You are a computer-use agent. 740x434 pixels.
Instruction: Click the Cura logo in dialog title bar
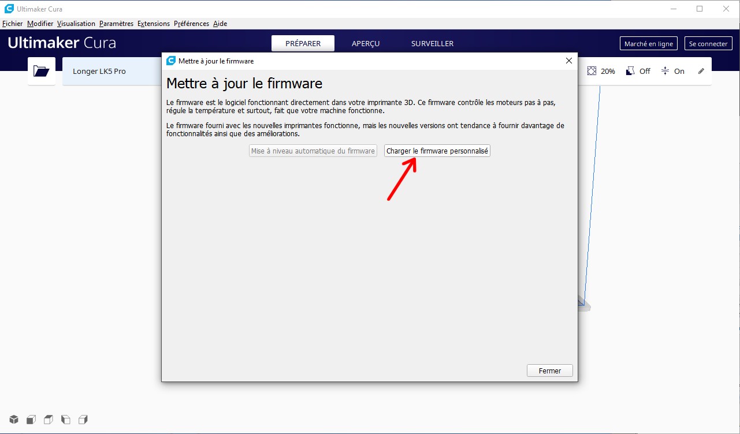click(x=170, y=61)
